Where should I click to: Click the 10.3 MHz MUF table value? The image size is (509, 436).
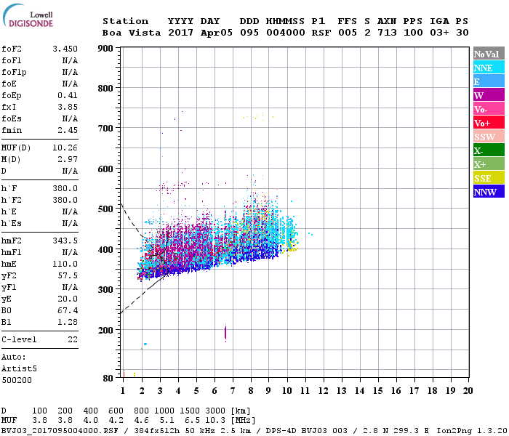click(x=215, y=420)
